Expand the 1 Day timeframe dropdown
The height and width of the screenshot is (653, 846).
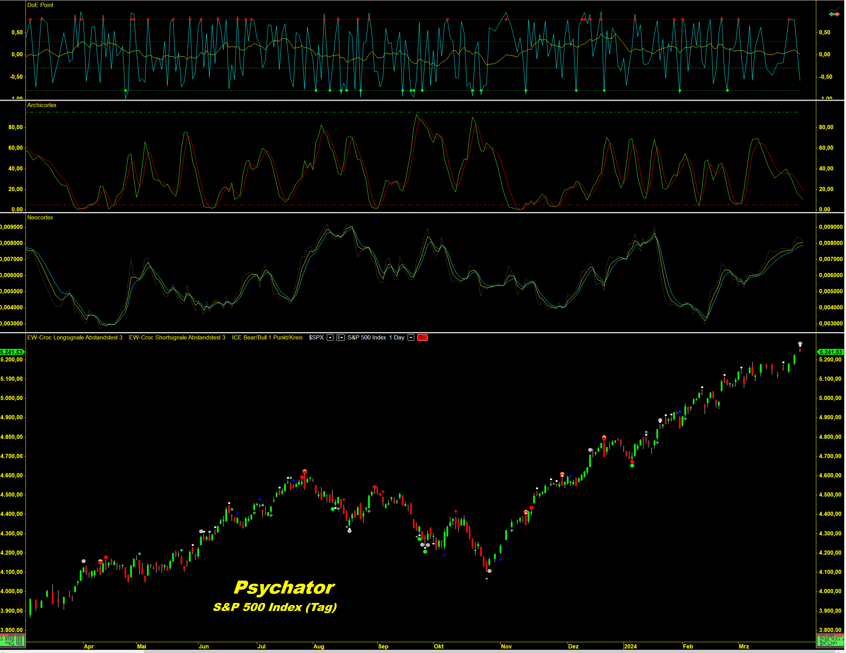(x=411, y=338)
